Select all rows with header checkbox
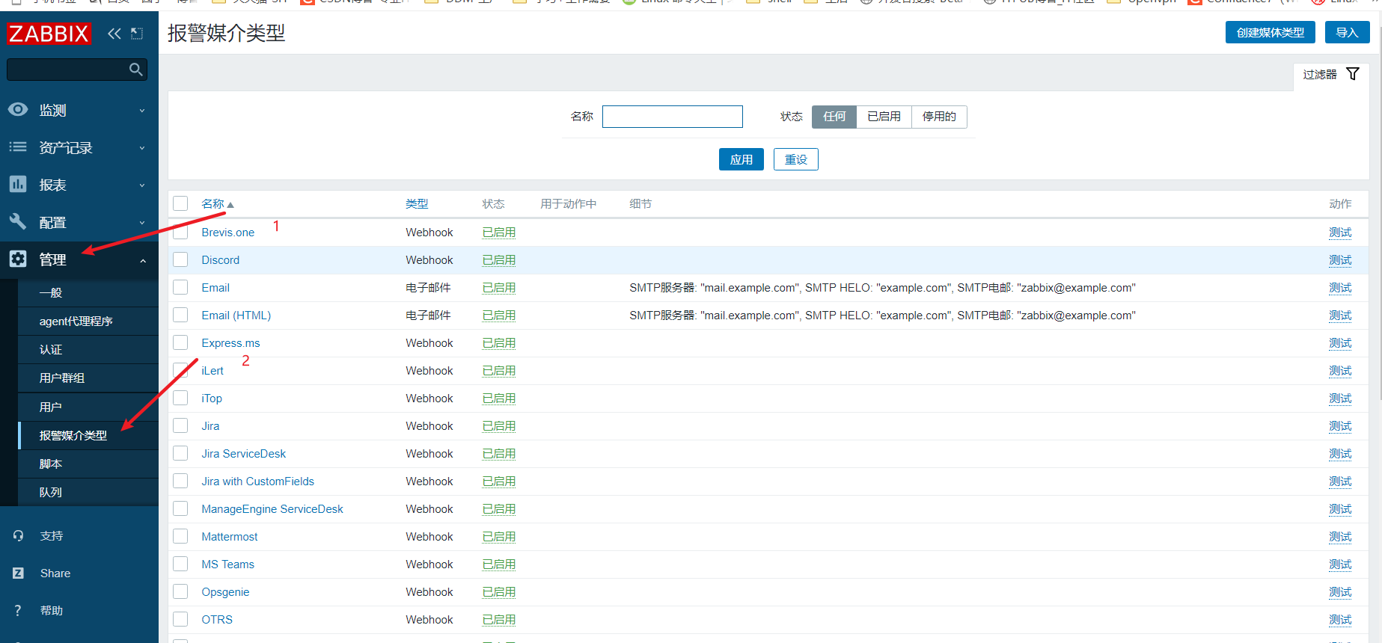 click(180, 203)
